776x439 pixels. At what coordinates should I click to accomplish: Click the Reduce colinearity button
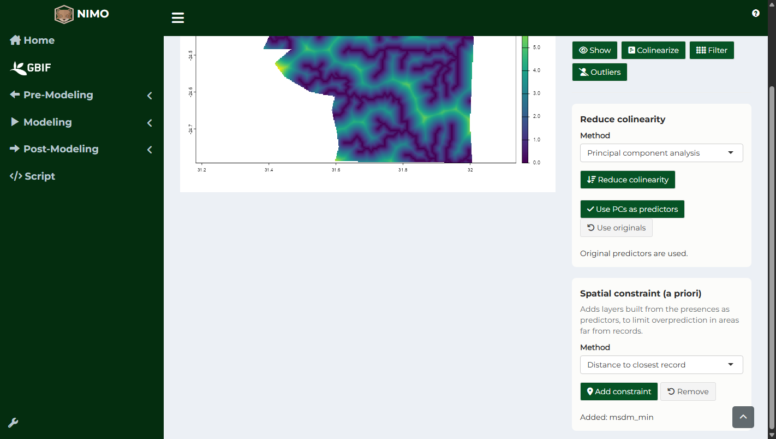pos(628,180)
